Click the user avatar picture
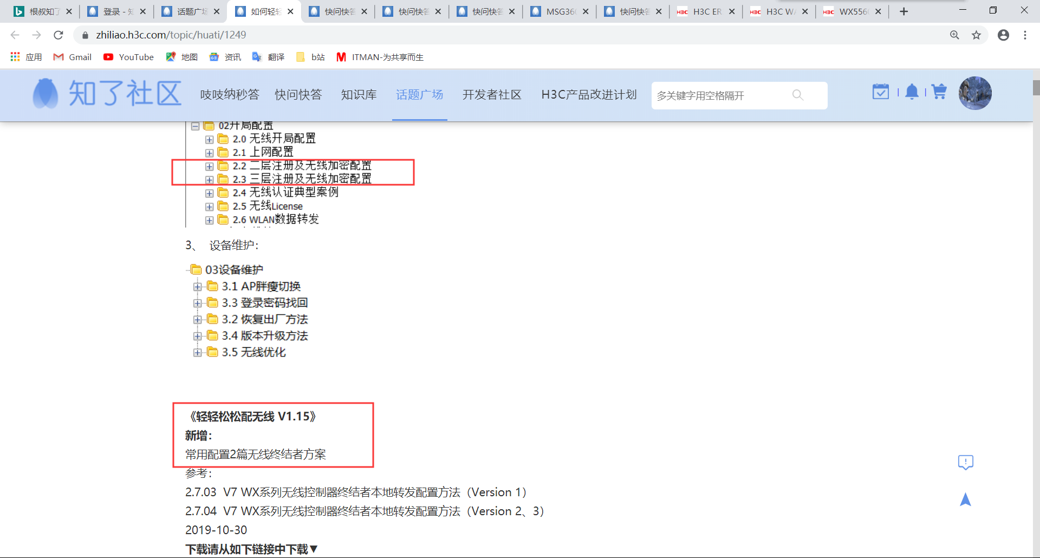This screenshot has height=558, width=1040. coord(975,93)
